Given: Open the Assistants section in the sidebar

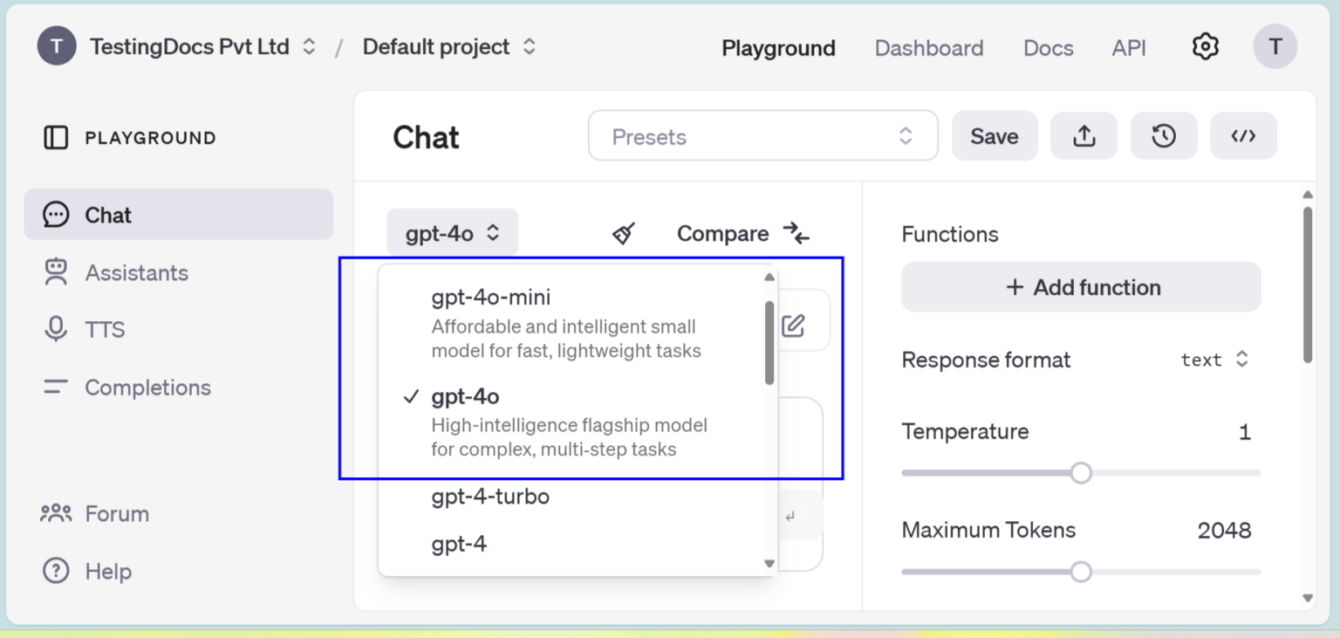Looking at the screenshot, I should pos(136,272).
